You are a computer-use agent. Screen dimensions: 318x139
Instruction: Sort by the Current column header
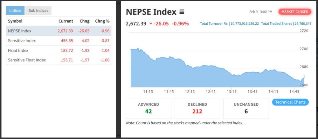[66, 21]
